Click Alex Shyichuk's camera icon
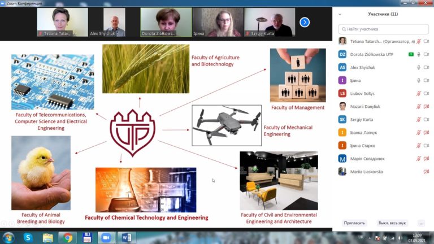434x244 pixels. [426, 68]
